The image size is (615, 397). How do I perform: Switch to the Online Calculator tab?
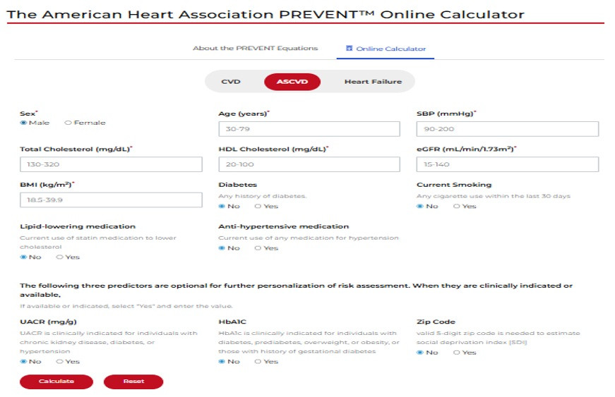click(386, 49)
